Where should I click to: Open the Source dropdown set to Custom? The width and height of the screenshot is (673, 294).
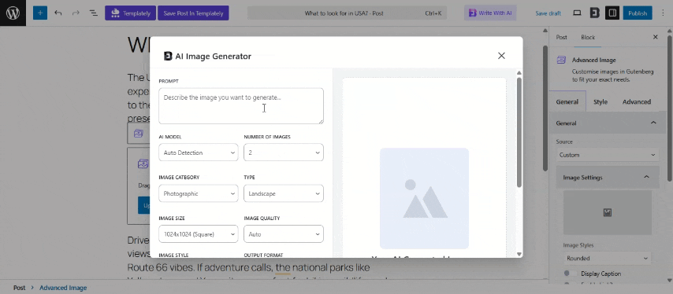(608, 155)
